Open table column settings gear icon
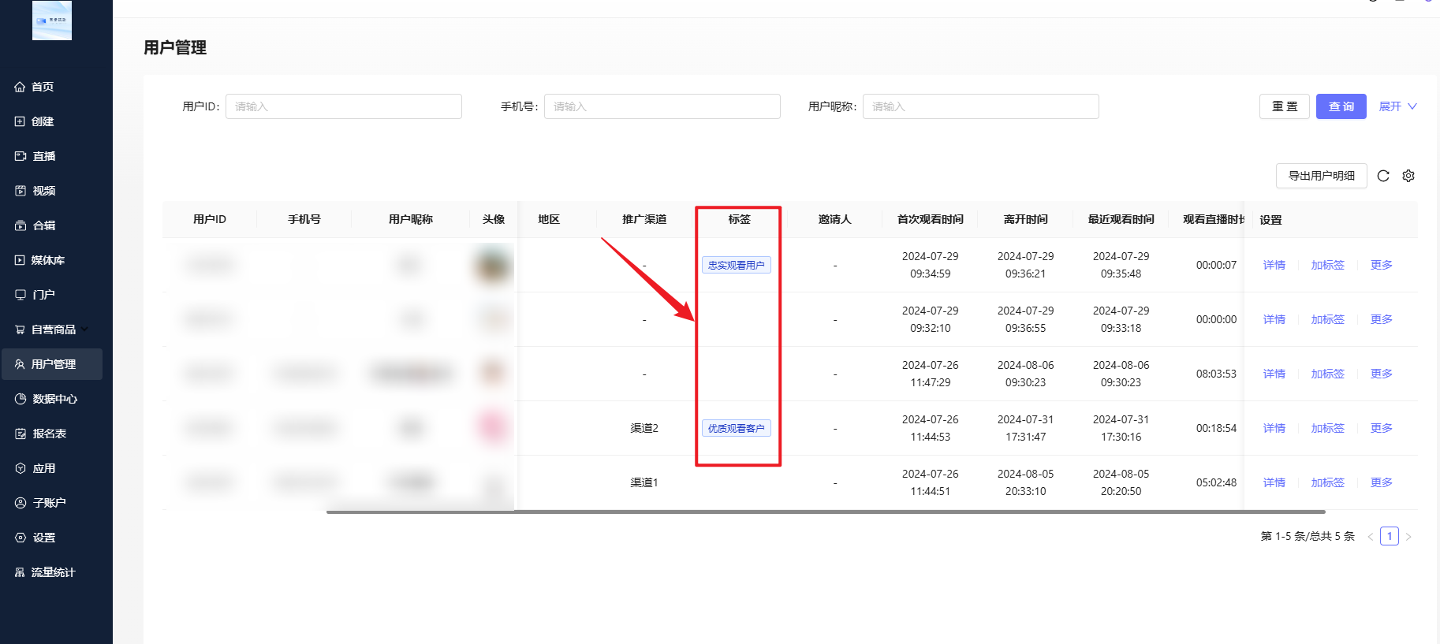The image size is (1440, 644). tap(1408, 176)
